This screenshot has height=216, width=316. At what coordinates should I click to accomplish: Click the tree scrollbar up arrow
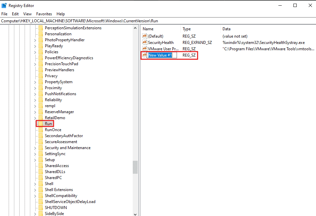coord(135,28)
